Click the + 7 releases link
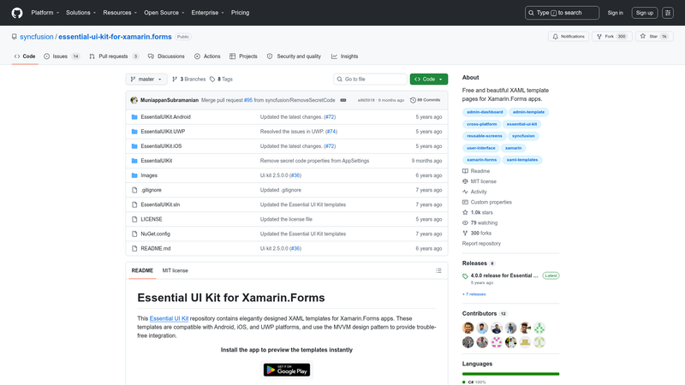The image size is (685, 385). click(x=474, y=294)
